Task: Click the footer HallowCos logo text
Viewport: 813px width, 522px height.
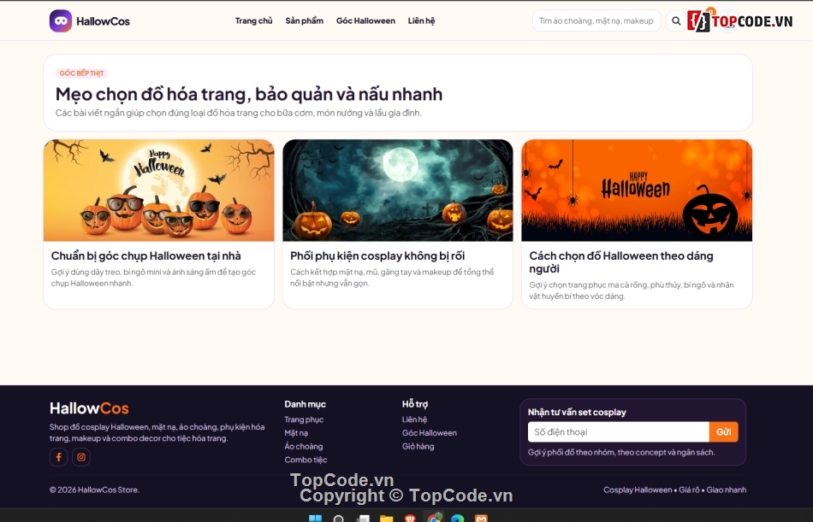Action: tap(89, 408)
